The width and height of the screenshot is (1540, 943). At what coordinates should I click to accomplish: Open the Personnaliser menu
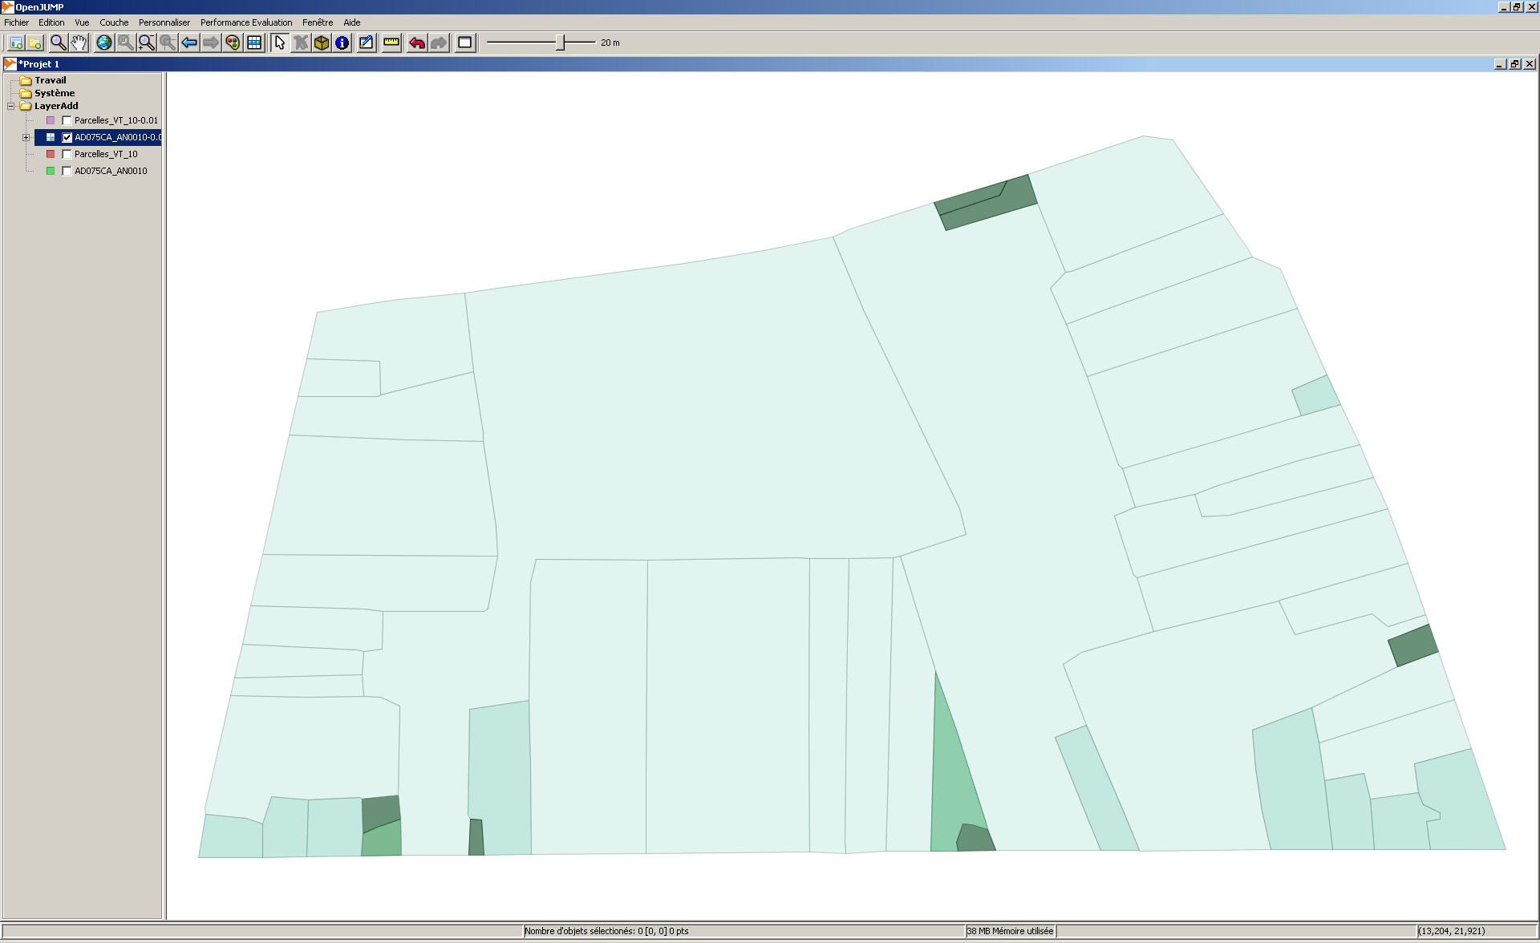(x=164, y=22)
